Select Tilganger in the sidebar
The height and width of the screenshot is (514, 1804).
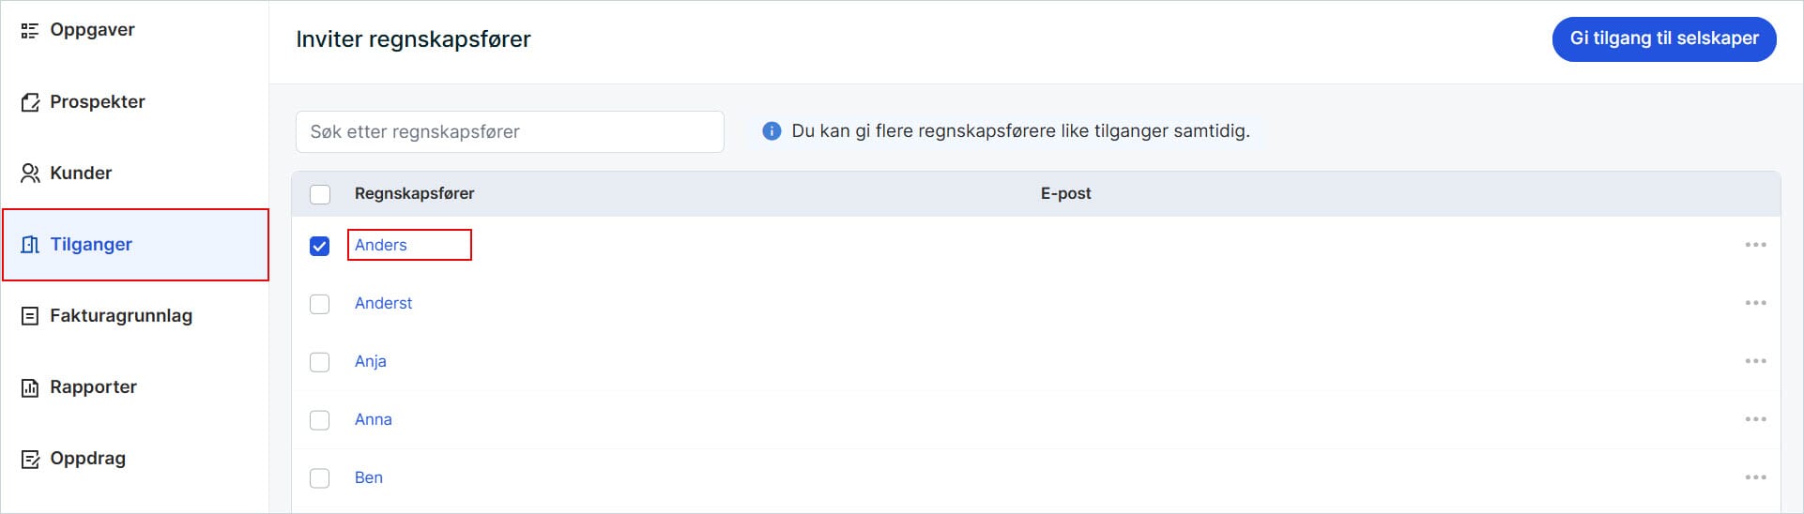pos(135,245)
